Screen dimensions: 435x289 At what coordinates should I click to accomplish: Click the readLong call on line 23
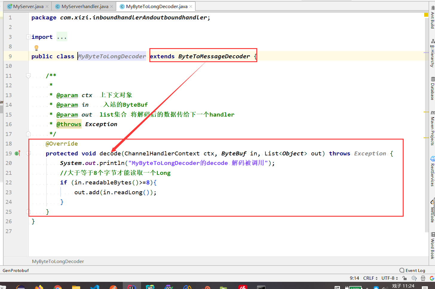tap(128, 192)
